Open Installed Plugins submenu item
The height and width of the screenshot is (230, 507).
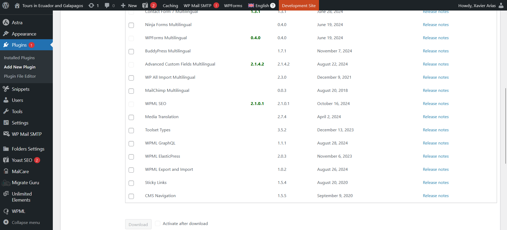point(19,58)
